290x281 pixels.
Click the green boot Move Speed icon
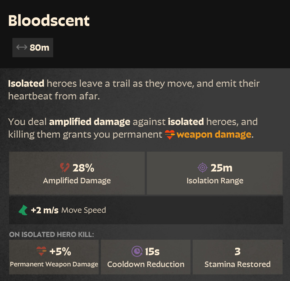(23, 210)
